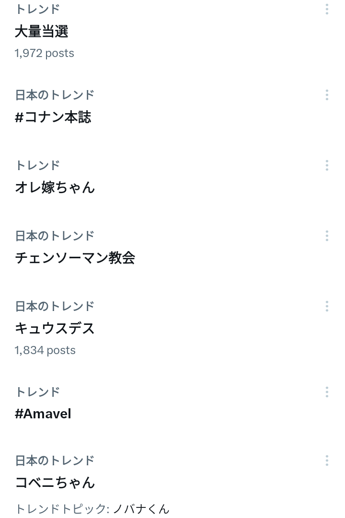
Task: Open the #コナン本誌 hashtag trend
Action: [x=53, y=117]
